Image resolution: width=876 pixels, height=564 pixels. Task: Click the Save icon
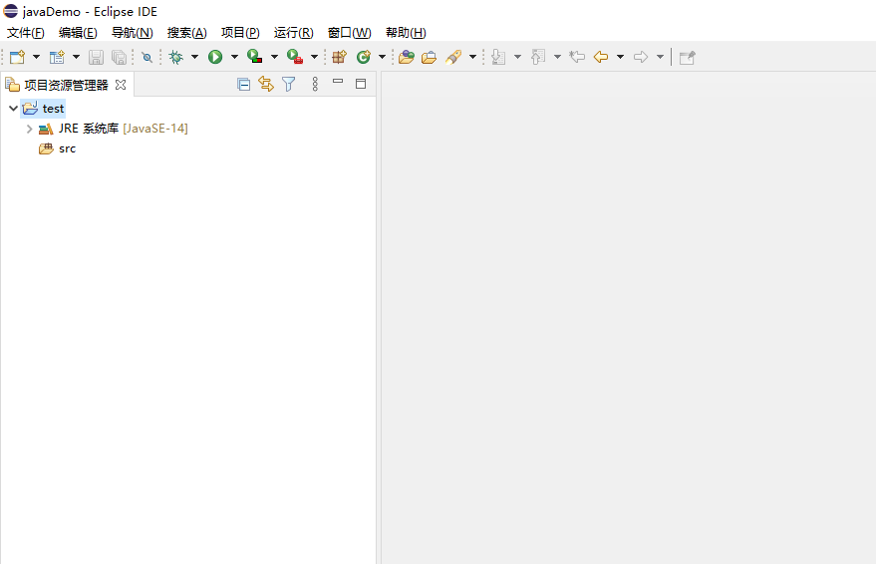click(x=96, y=57)
